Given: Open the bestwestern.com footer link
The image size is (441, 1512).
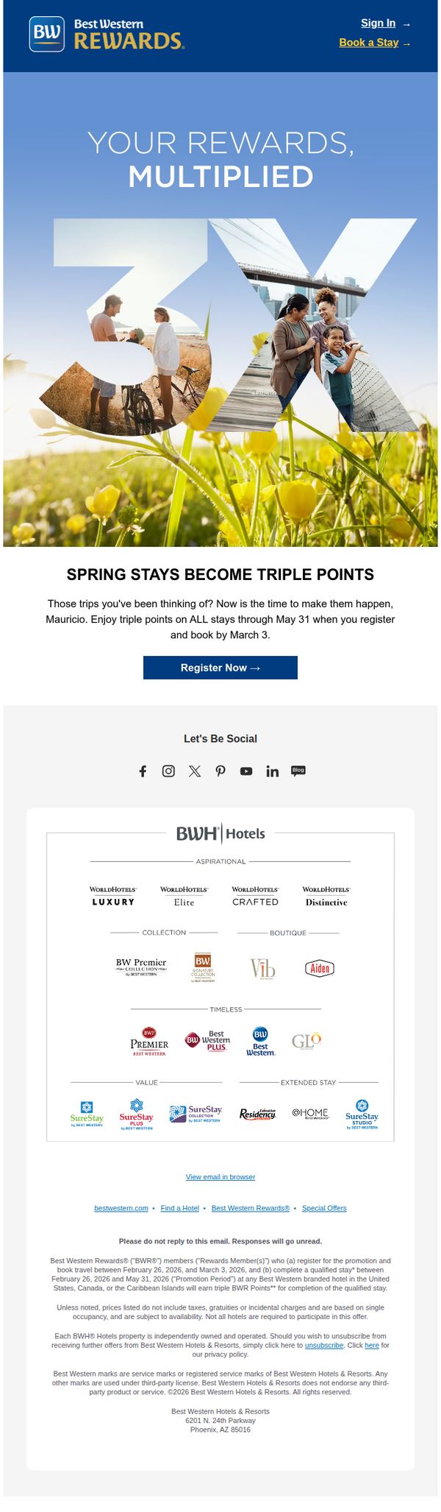Looking at the screenshot, I should 121,1208.
